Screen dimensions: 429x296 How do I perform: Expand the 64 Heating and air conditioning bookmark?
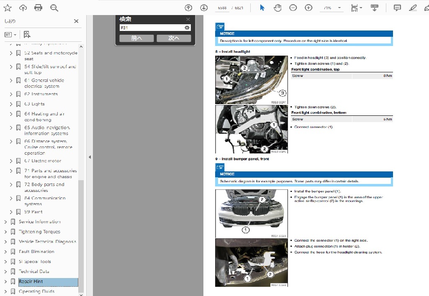pos(11,114)
